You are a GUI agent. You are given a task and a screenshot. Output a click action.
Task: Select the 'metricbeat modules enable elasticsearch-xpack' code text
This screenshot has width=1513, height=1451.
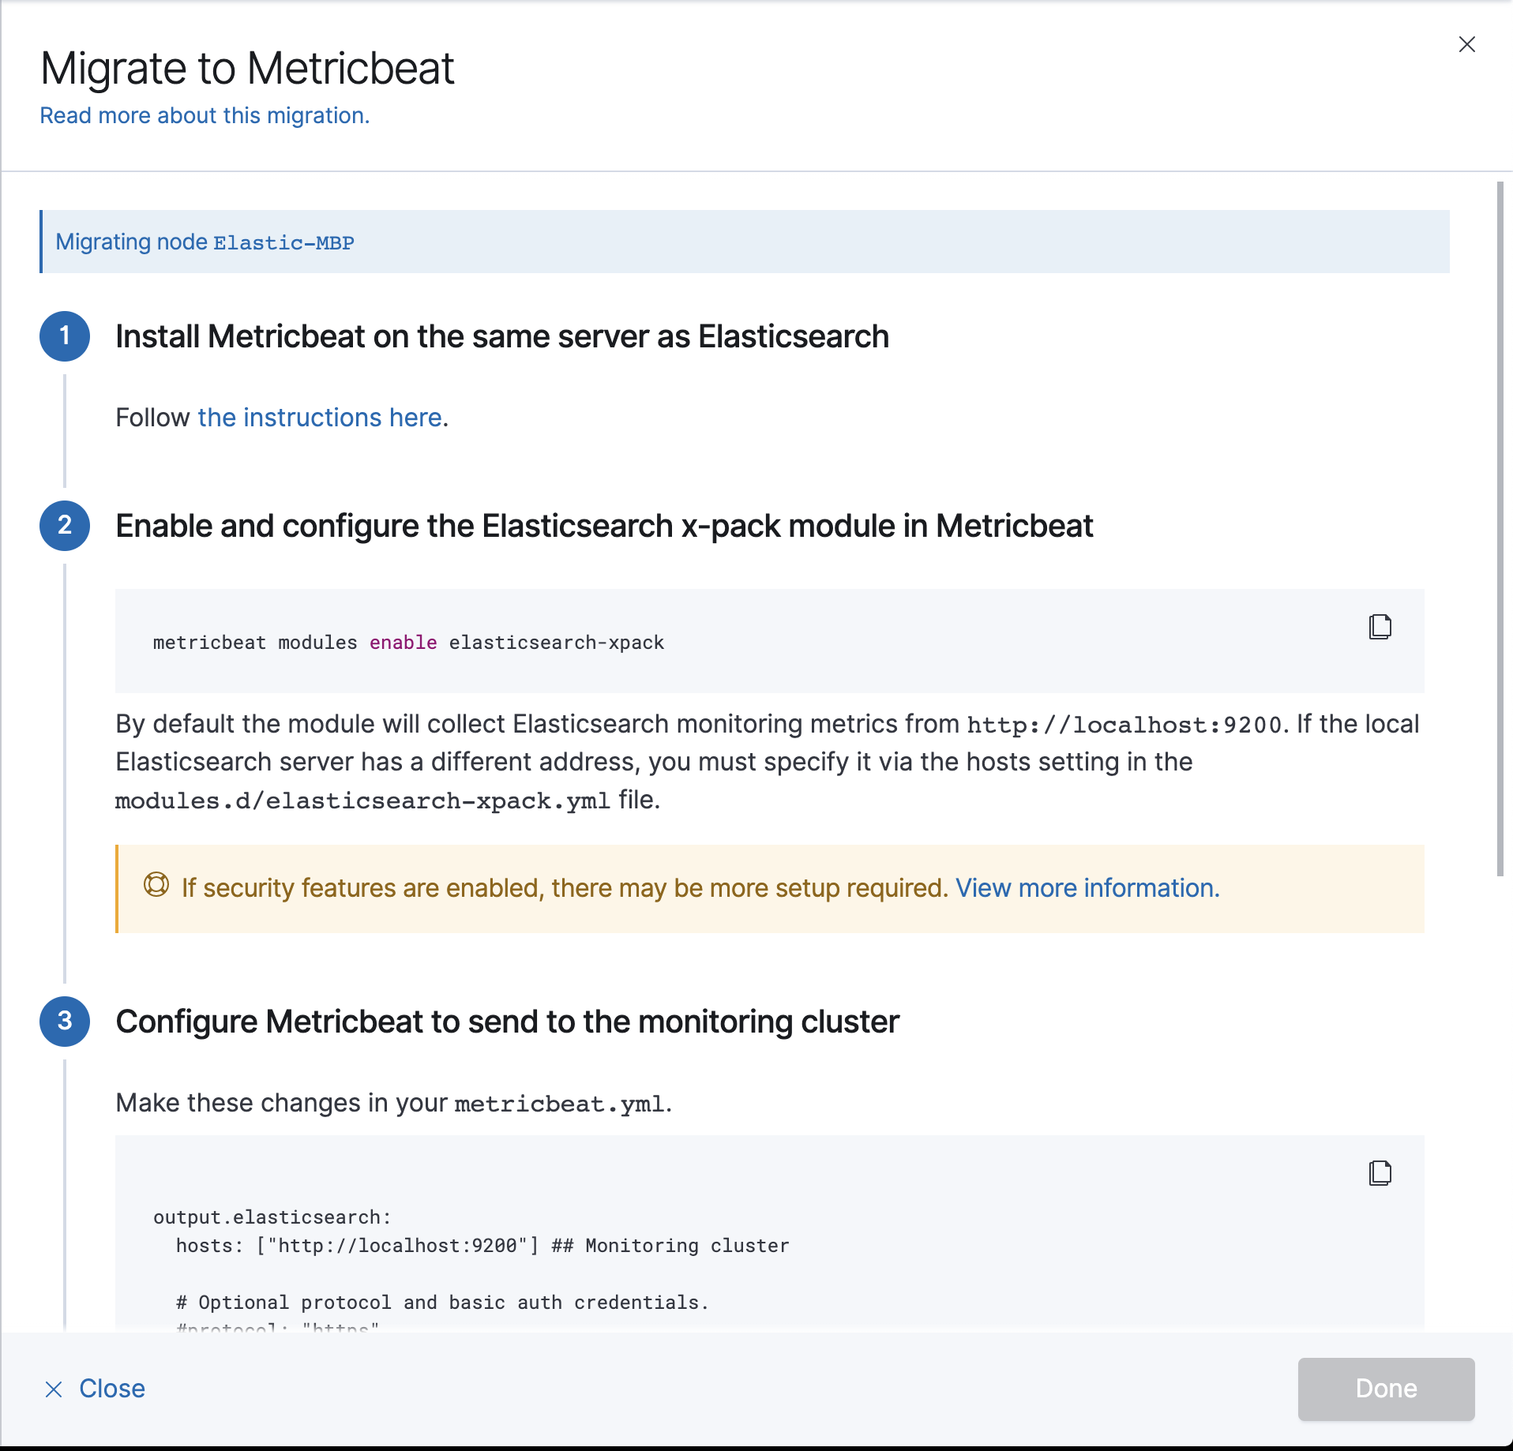point(408,643)
